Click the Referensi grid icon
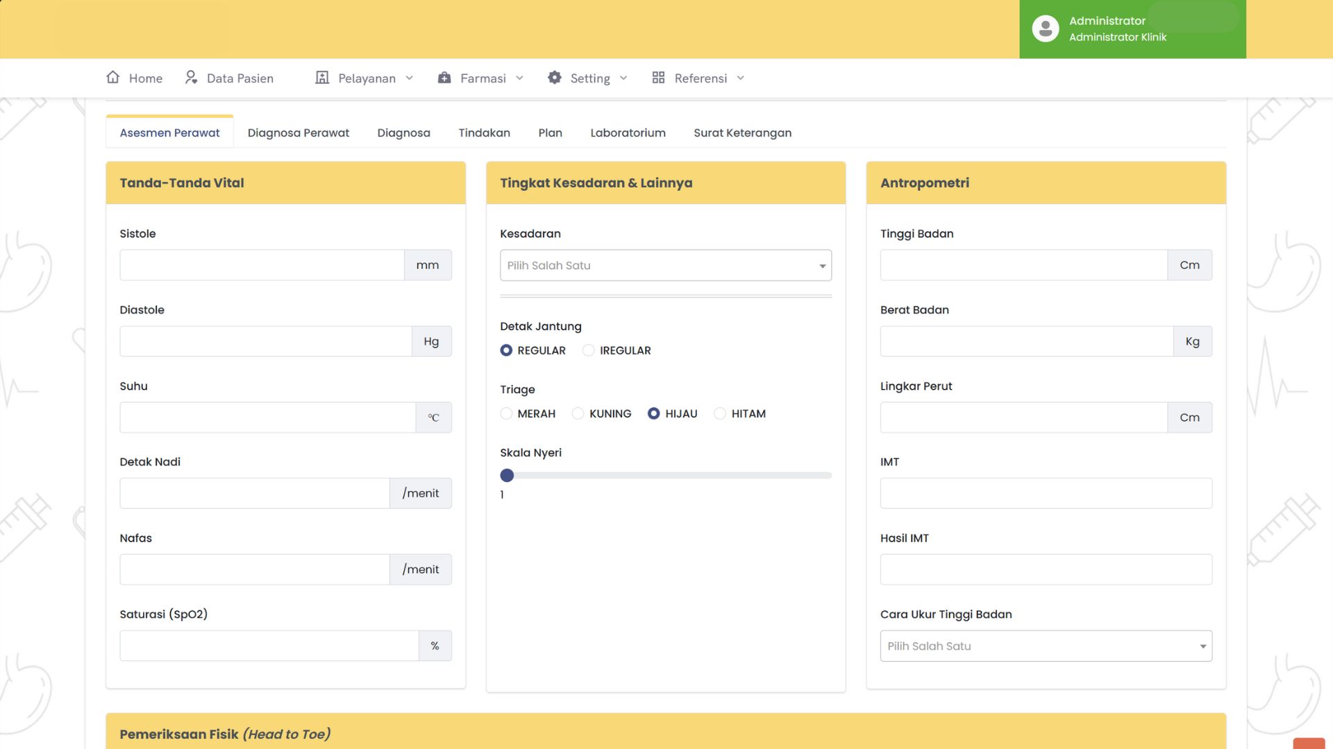 click(658, 78)
